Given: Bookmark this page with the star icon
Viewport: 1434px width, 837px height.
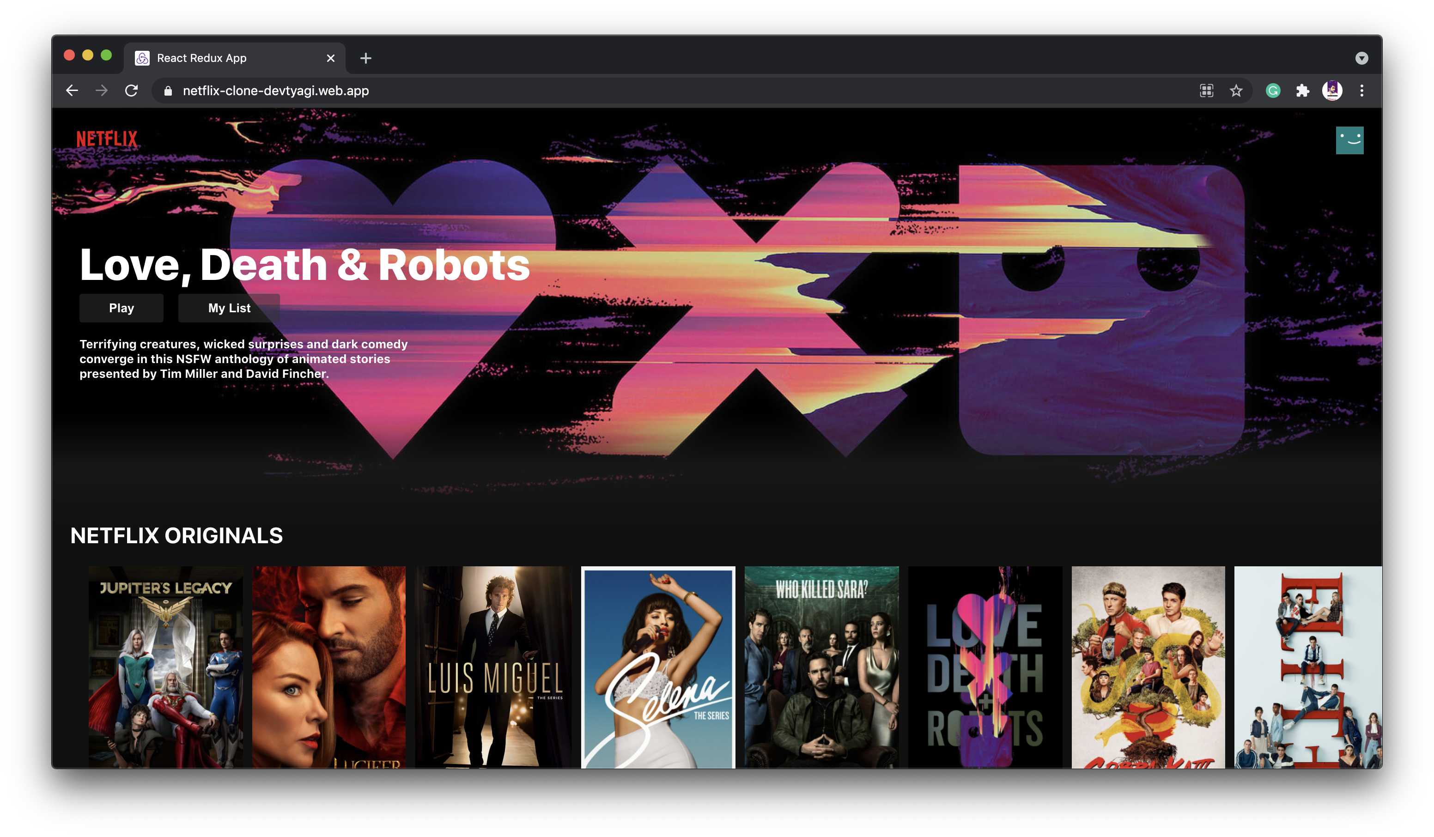Looking at the screenshot, I should click(1235, 91).
